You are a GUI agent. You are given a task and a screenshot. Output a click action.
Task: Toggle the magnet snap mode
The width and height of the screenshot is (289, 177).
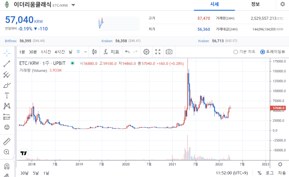[7, 166]
